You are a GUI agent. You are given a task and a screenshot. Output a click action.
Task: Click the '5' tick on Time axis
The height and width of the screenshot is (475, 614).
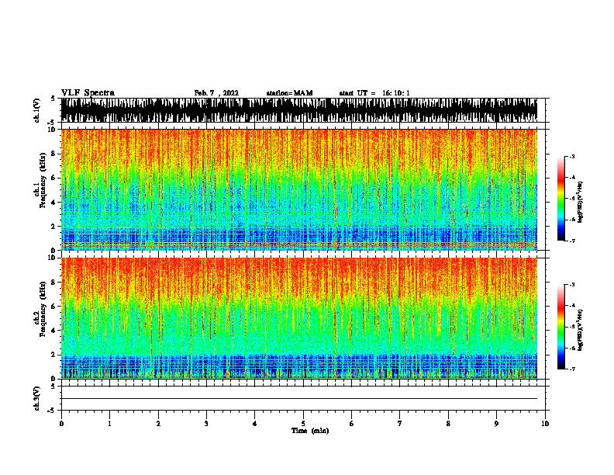303,424
